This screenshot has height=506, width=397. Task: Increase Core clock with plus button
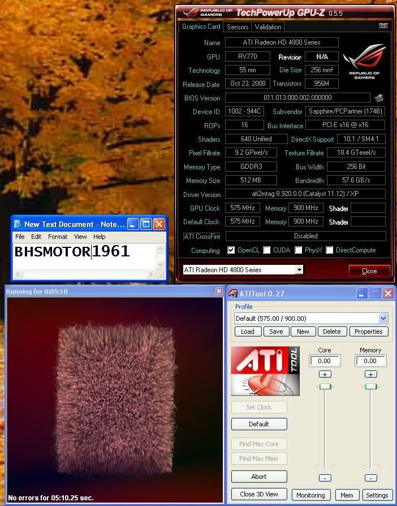(x=325, y=374)
